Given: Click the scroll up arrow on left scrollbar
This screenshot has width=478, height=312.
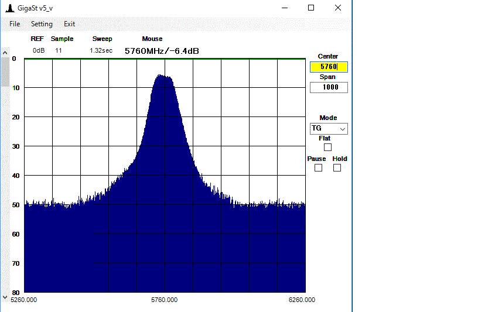Looking at the screenshot, I should [5, 52].
